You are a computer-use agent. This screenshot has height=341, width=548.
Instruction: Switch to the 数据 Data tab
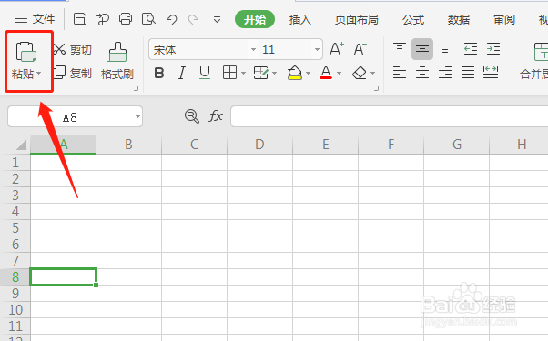click(x=459, y=19)
